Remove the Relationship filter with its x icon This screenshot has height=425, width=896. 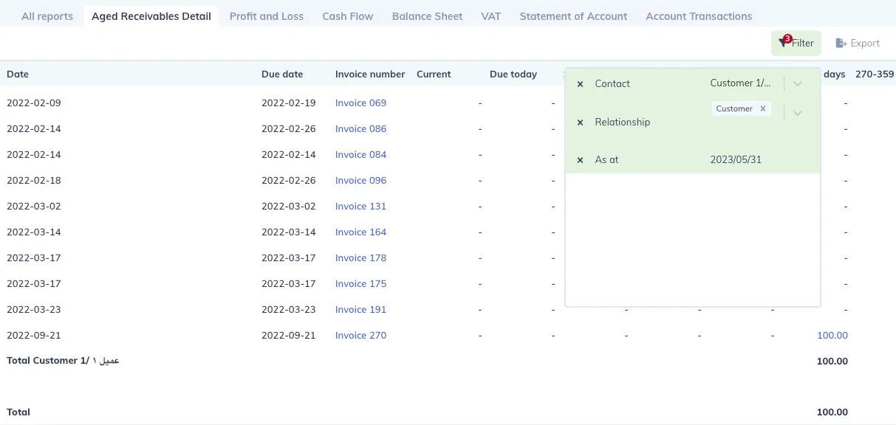[580, 122]
